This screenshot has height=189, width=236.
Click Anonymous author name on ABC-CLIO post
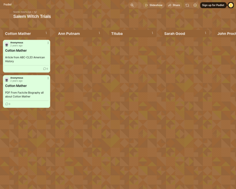(x=17, y=43)
